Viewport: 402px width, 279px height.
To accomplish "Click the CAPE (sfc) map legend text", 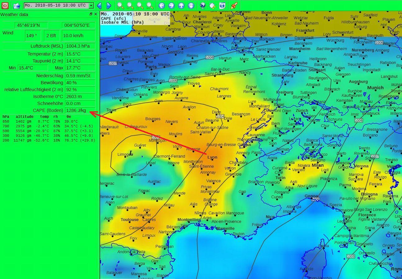I will 114,19.
